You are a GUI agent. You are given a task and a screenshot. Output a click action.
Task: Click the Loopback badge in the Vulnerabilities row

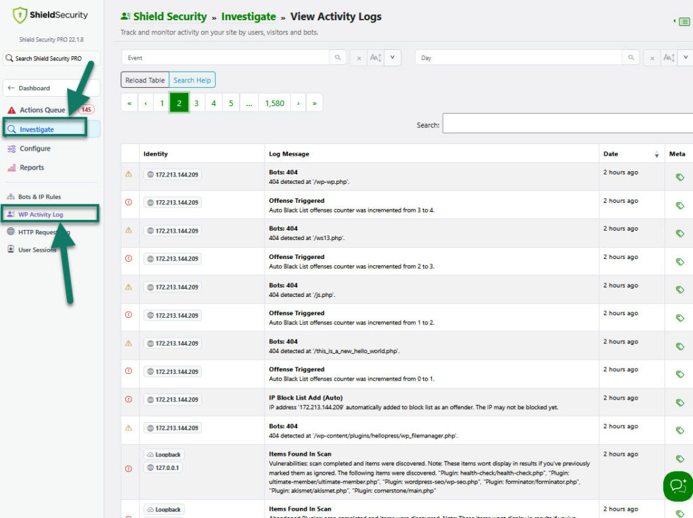164,454
